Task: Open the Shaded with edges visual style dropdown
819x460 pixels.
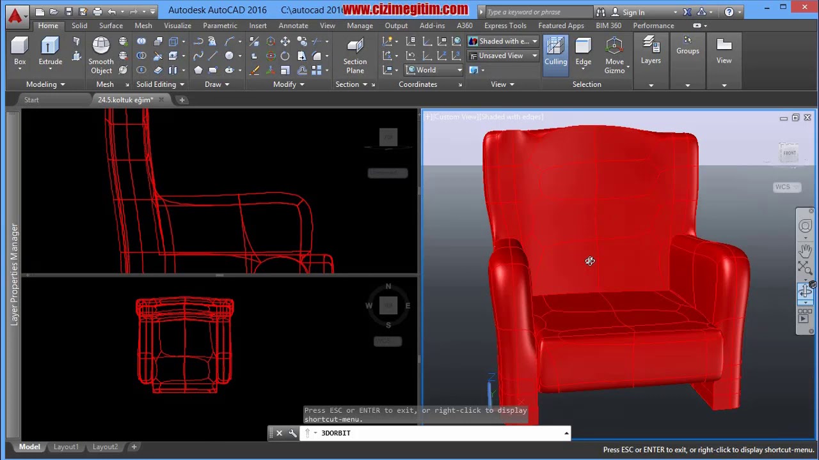Action: (504, 42)
